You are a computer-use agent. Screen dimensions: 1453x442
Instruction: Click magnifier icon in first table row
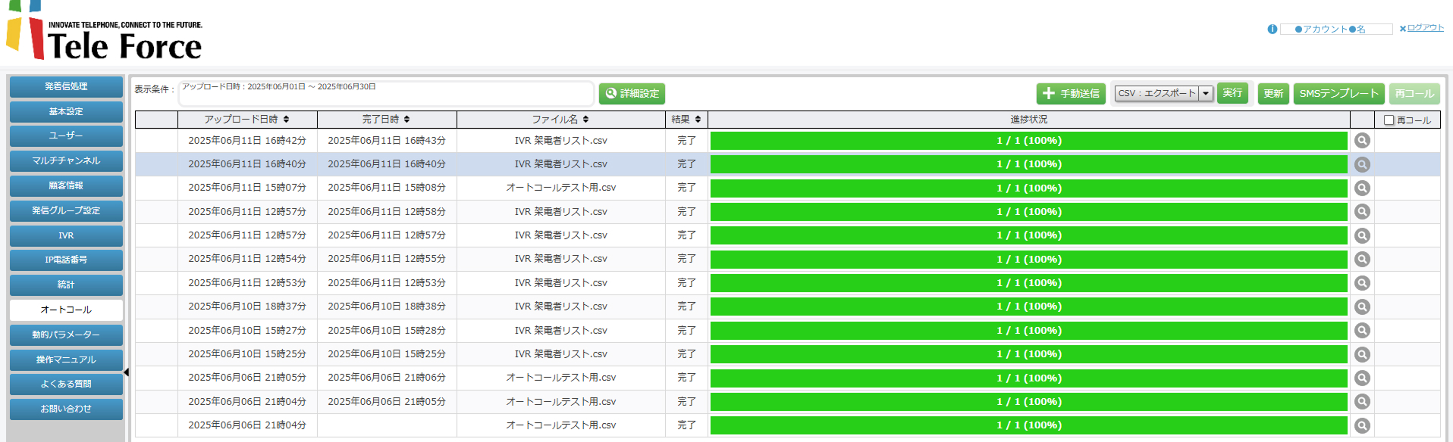1362,141
